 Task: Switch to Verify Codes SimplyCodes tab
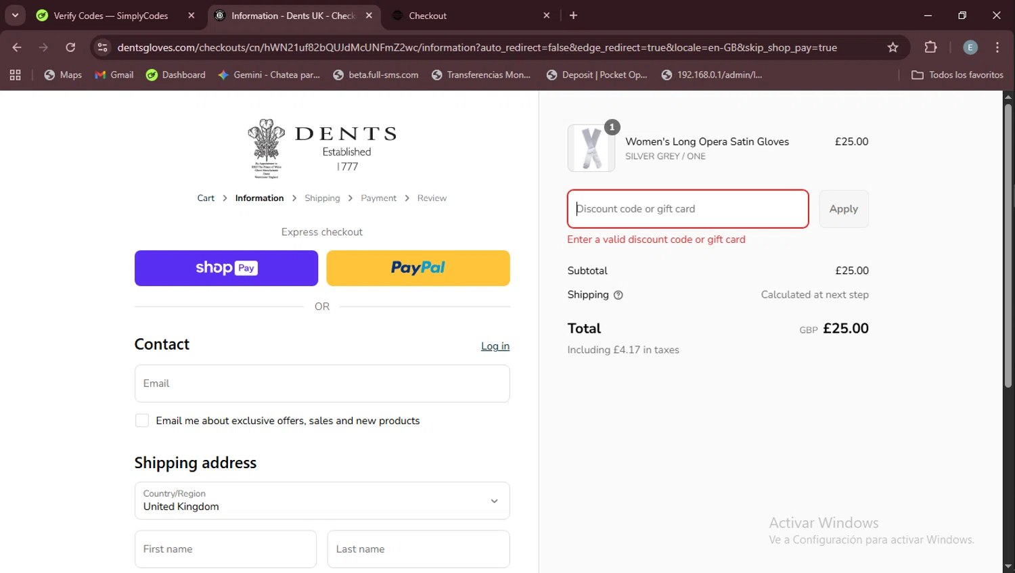click(x=111, y=16)
